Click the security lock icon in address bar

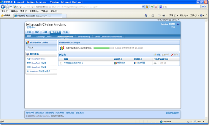point(147,7)
